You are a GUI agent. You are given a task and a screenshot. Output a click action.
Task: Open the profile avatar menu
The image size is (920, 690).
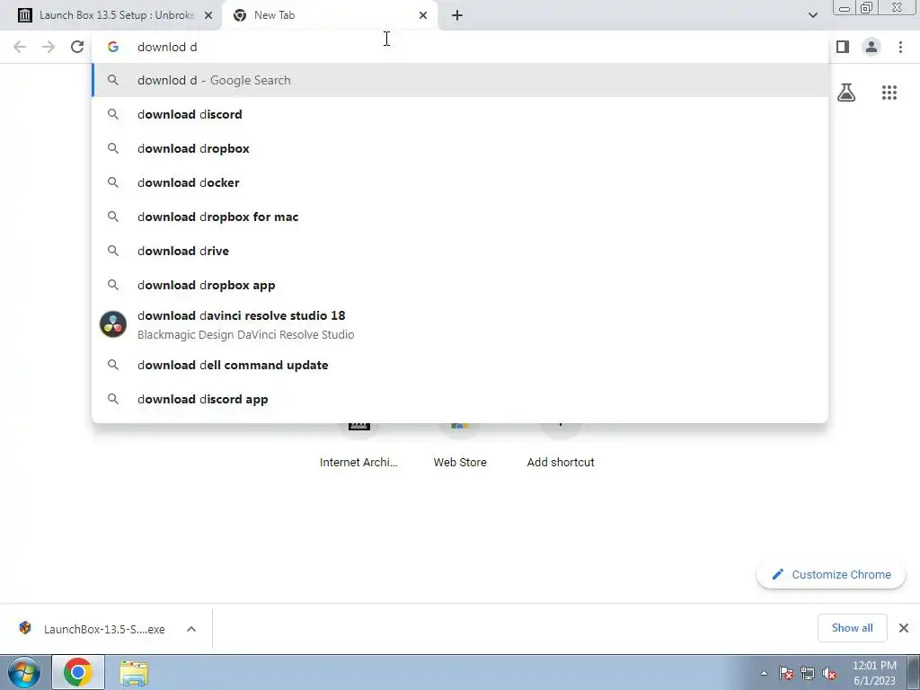[x=871, y=47]
